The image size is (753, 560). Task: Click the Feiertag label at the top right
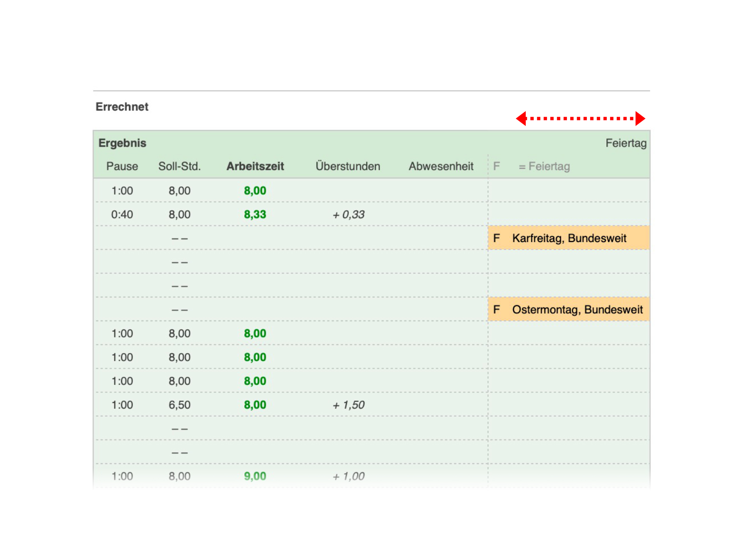click(625, 143)
